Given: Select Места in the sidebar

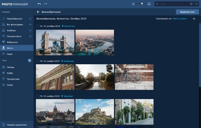Looking at the screenshot, I should coord(17,48).
